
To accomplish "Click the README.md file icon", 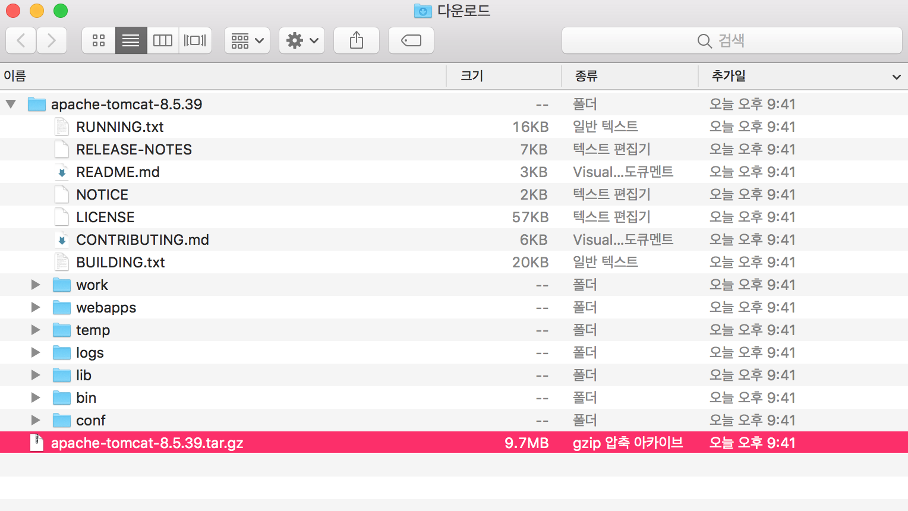I will click(62, 172).
